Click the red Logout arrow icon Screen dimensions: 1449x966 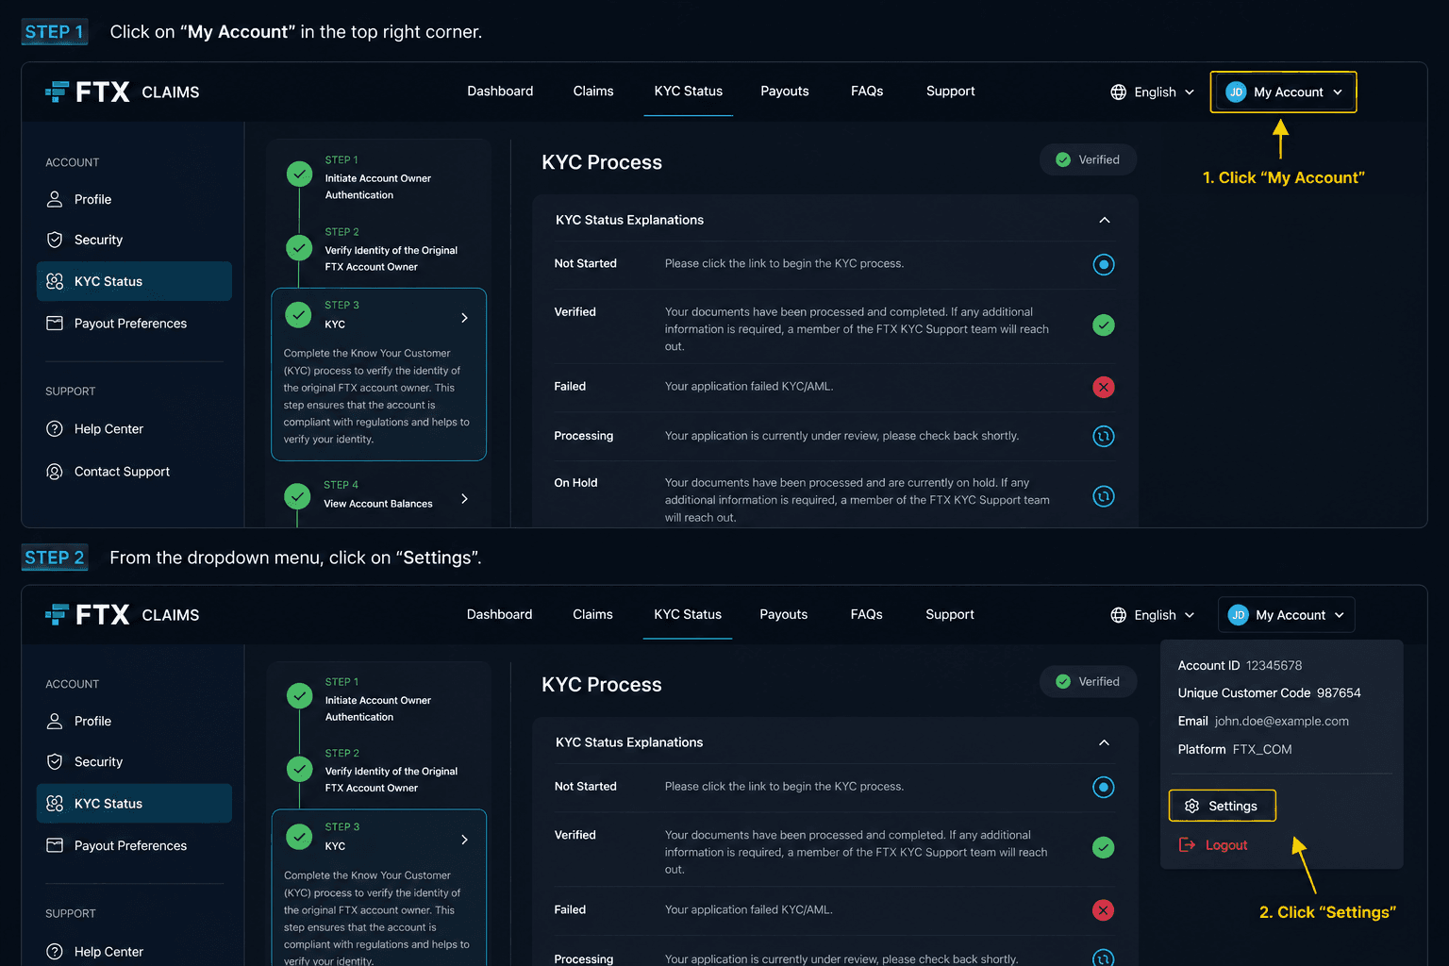coord(1187,844)
